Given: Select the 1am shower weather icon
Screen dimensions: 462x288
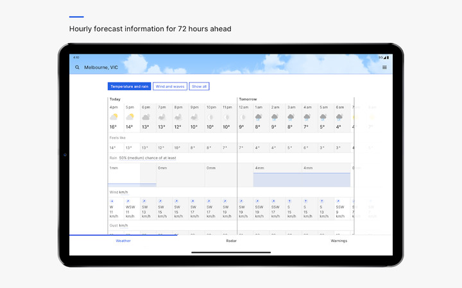Looking at the screenshot, I should pyautogui.click(x=259, y=117).
